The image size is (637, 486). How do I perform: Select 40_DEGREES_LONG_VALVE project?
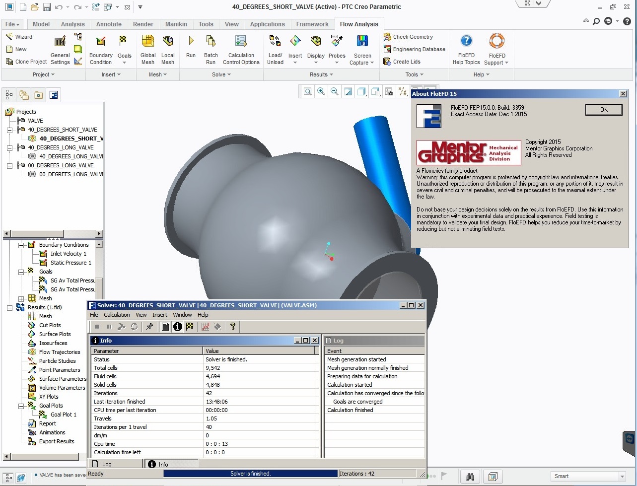[61, 147]
